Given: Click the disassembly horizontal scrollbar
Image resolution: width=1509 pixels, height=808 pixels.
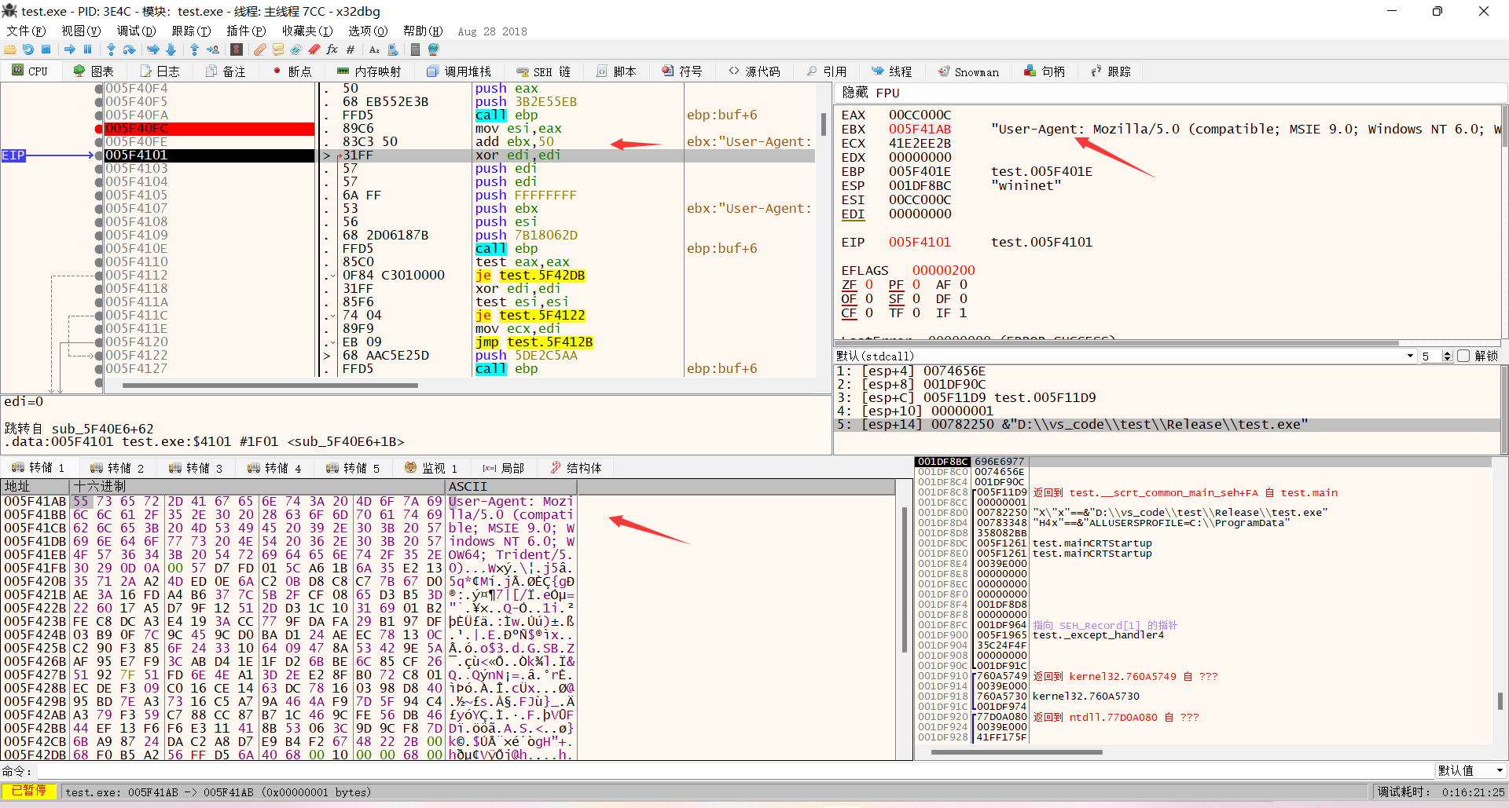Looking at the screenshot, I should pos(460,386).
